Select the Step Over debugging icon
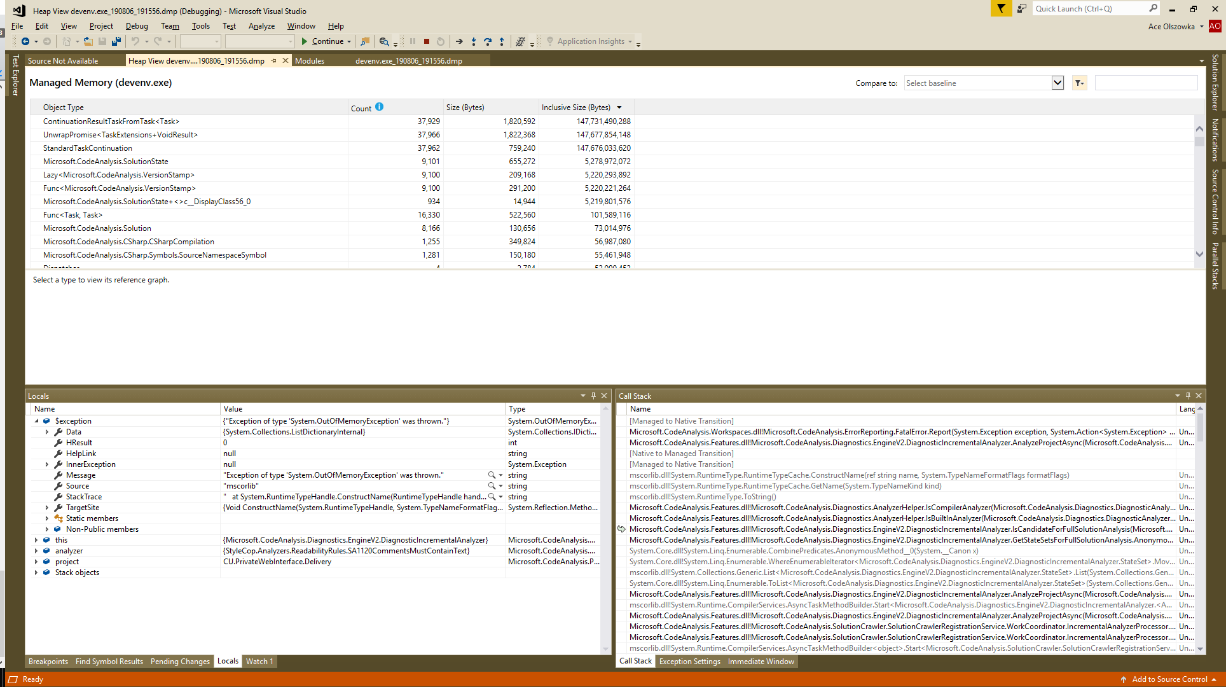Viewport: 1226px width, 687px height. point(488,41)
